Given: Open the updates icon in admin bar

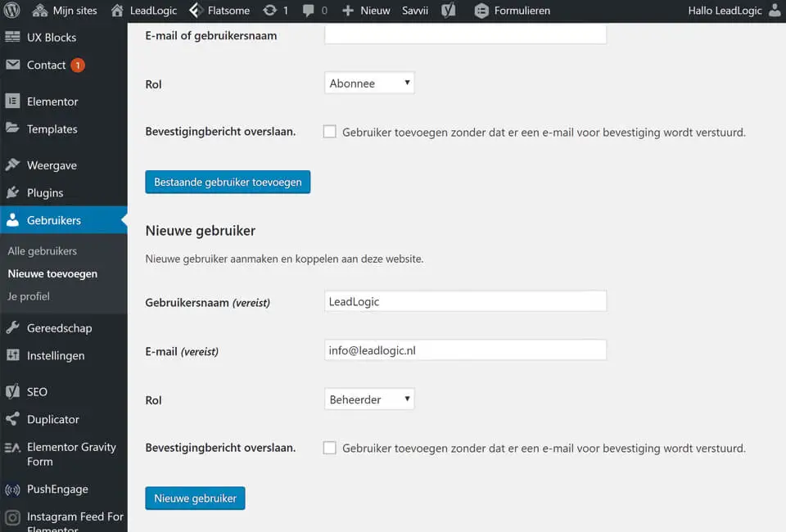Looking at the screenshot, I should point(269,11).
